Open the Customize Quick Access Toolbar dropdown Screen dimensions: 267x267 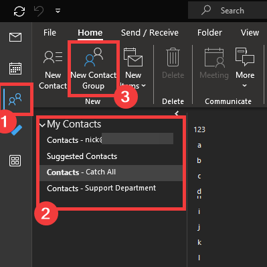click(x=58, y=11)
